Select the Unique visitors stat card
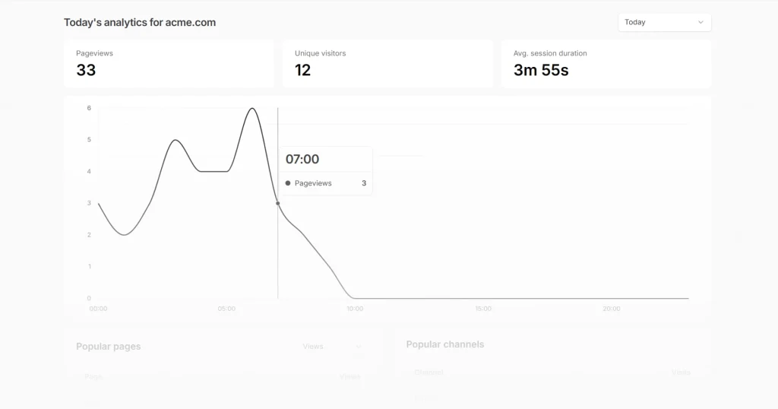 pyautogui.click(x=387, y=64)
